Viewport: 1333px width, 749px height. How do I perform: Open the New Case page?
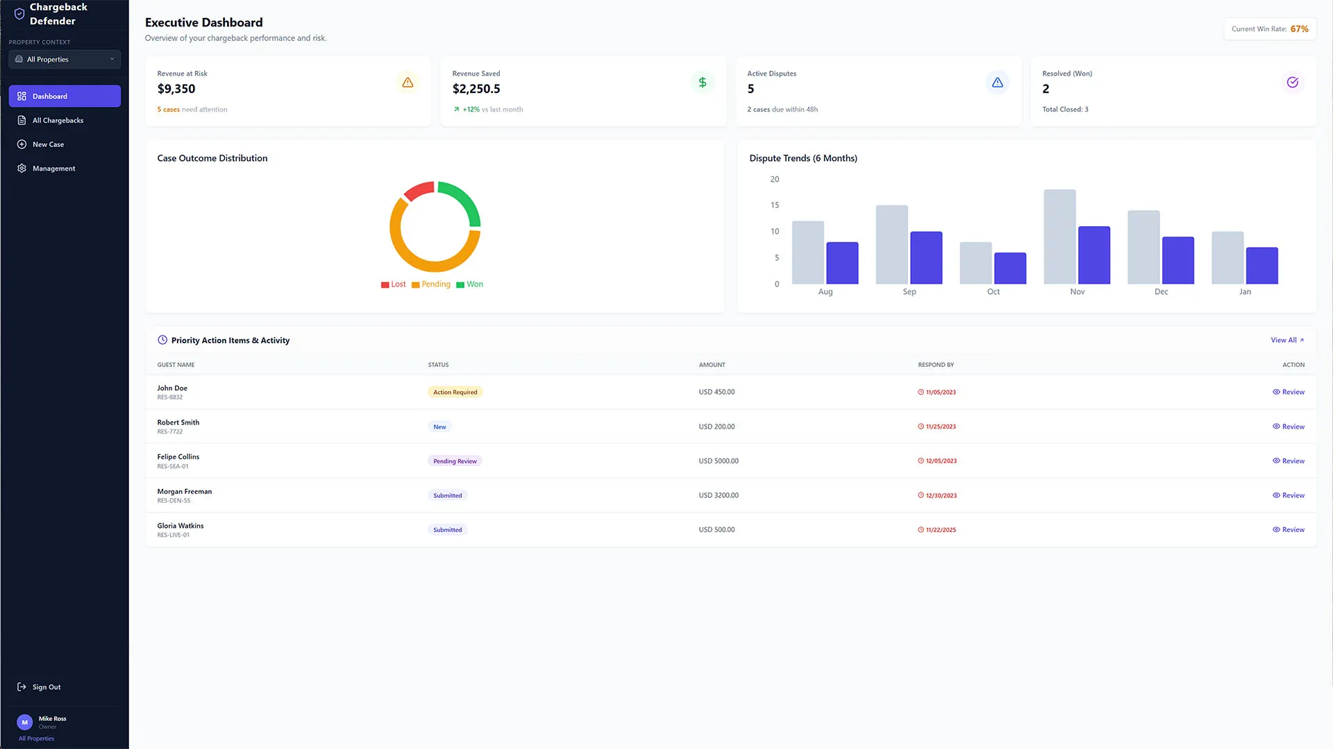[48, 145]
